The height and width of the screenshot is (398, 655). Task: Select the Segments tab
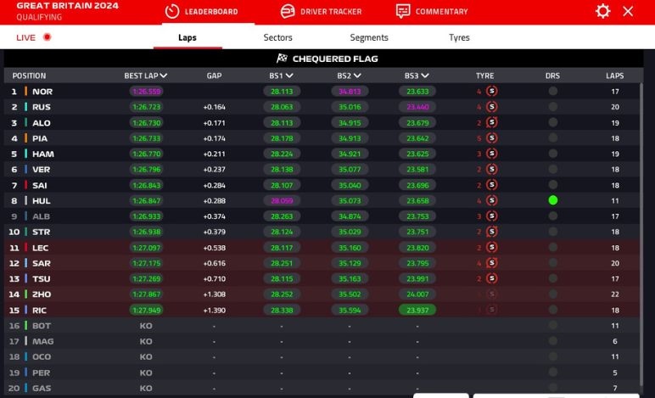pos(369,37)
